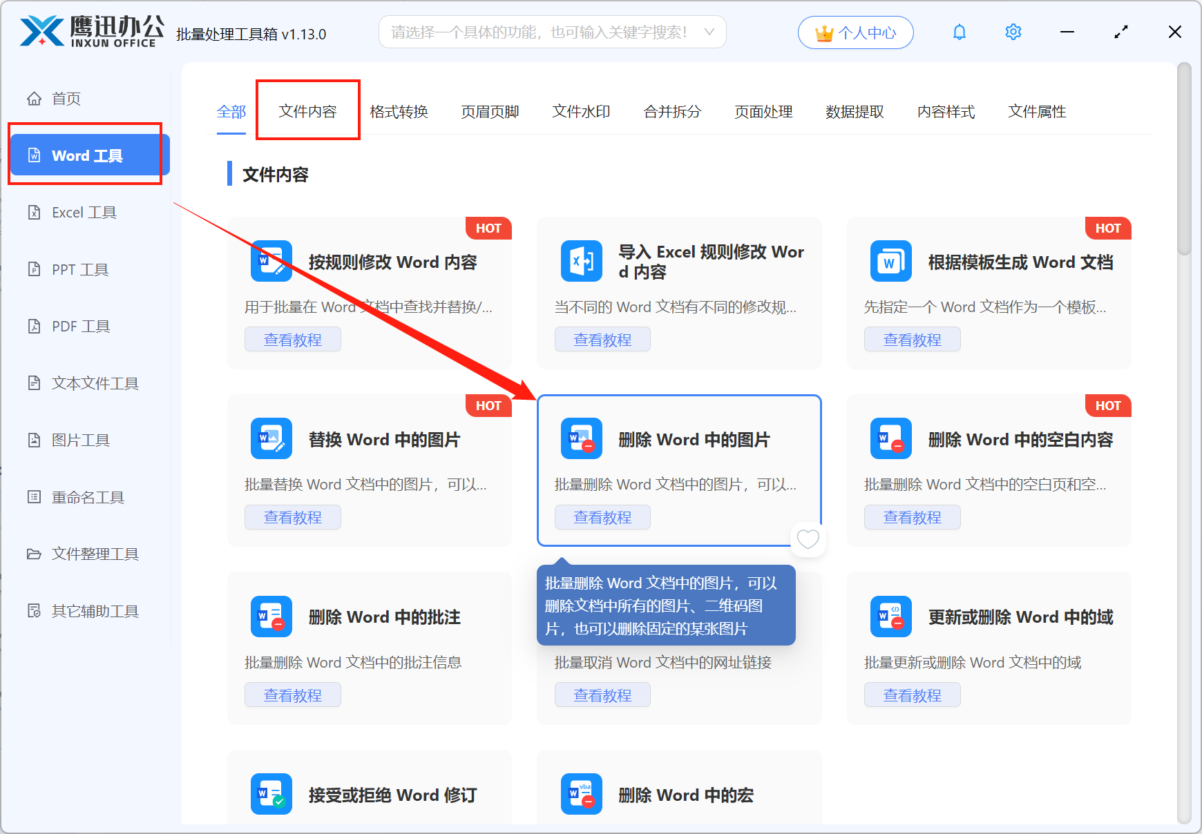Viewport: 1202px width, 834px height.
Task: Open 查看教程 for 替换 Word 中的图片
Action: pyautogui.click(x=292, y=516)
